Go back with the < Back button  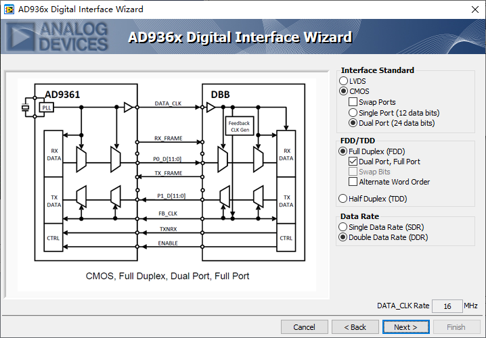(355, 327)
